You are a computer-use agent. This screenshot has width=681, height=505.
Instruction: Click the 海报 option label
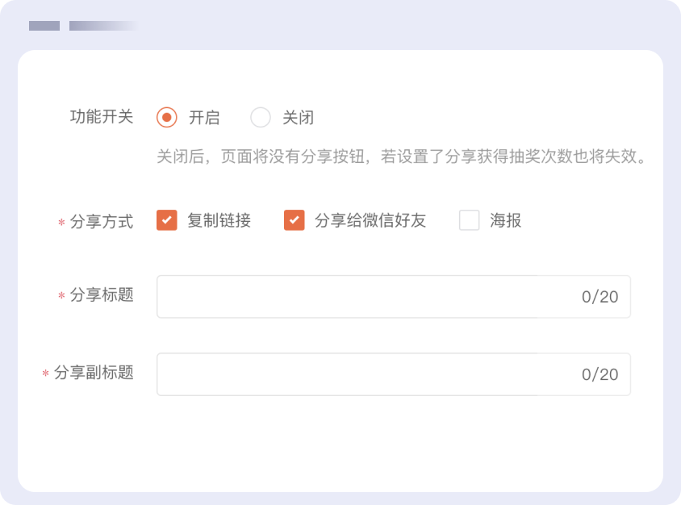point(506,220)
